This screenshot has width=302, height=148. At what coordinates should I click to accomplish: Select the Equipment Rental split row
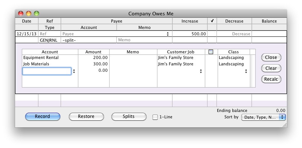click(136, 58)
